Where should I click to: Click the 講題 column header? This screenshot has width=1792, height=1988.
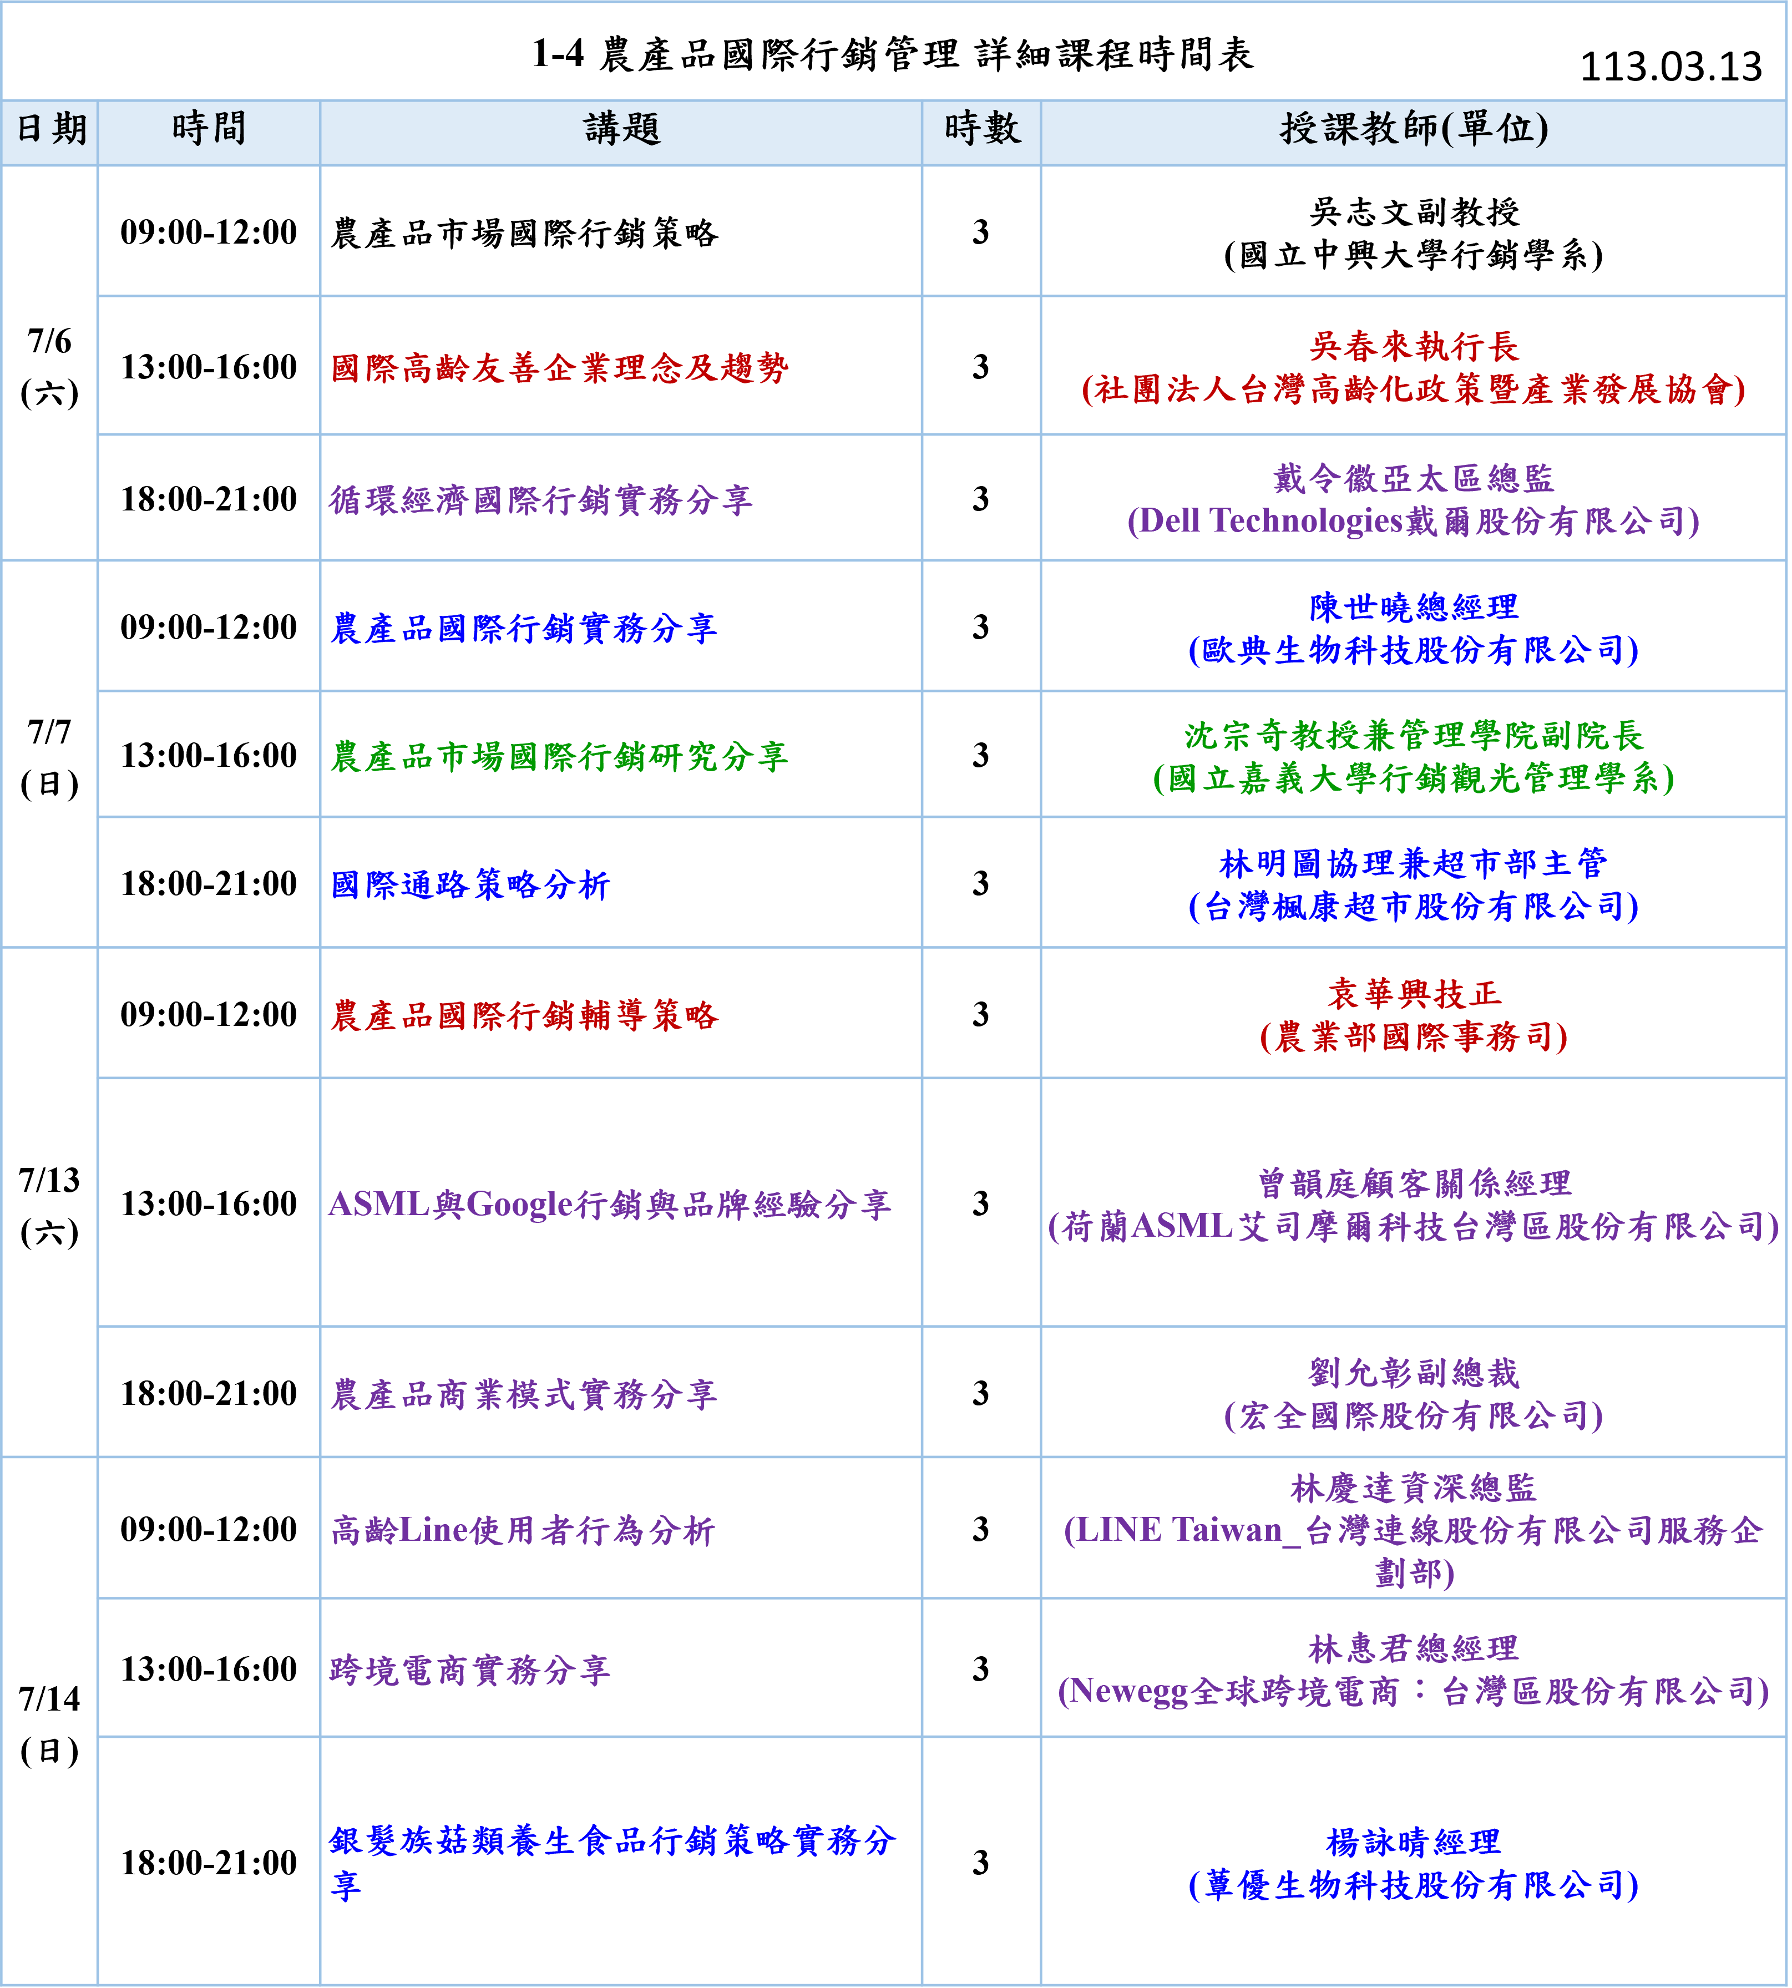point(621,129)
